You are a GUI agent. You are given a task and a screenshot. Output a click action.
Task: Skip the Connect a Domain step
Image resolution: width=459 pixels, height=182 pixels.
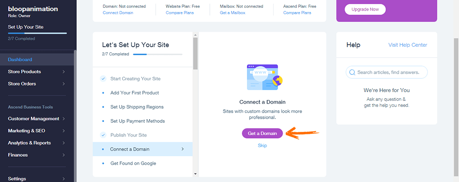tap(262, 145)
